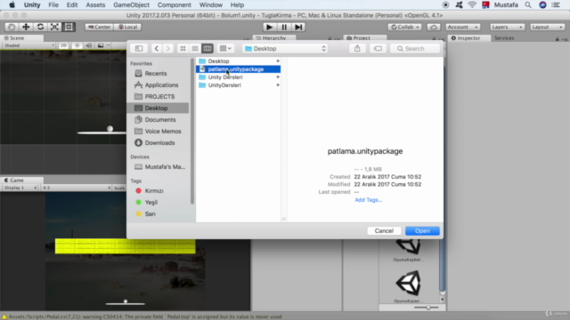Toggle the Center pivot mode button
This screenshot has height=320, width=570.
(99, 27)
